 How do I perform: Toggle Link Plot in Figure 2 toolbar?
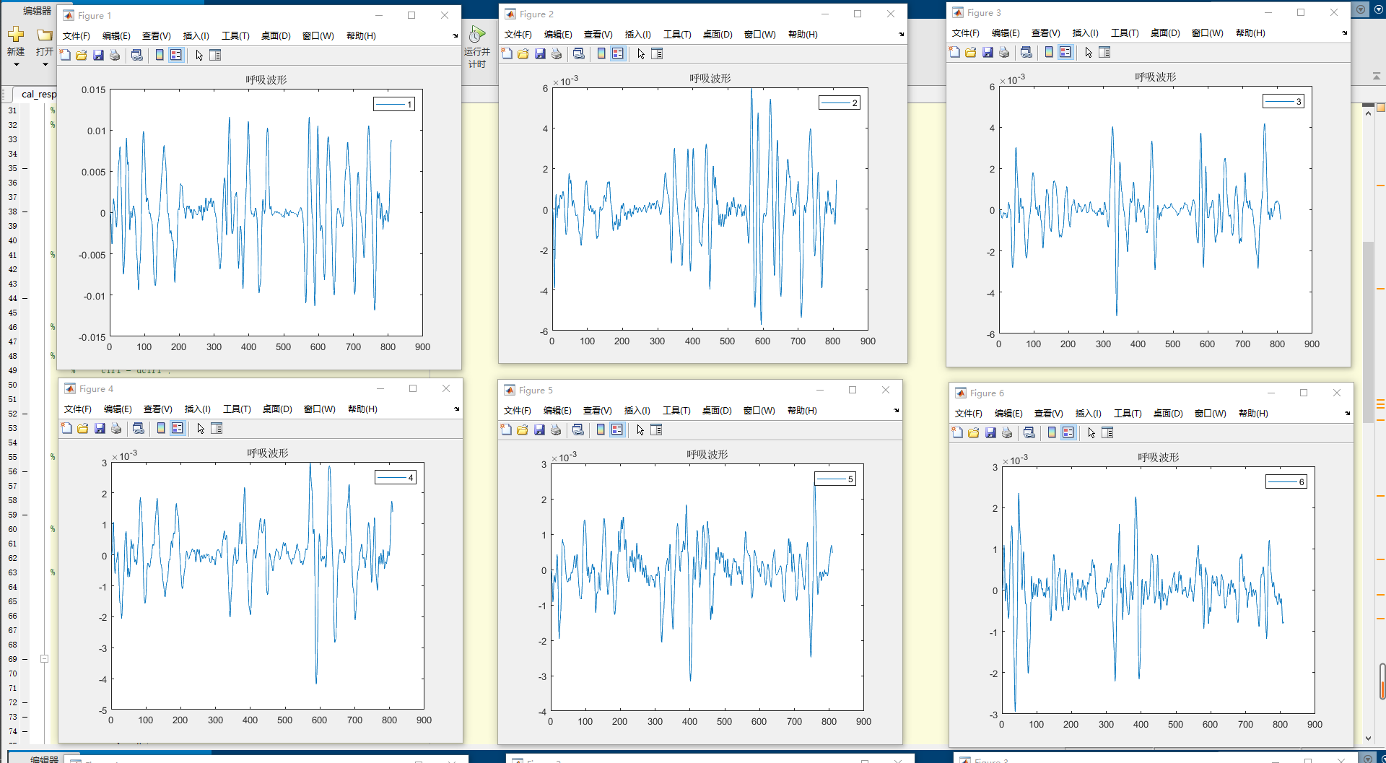579,53
